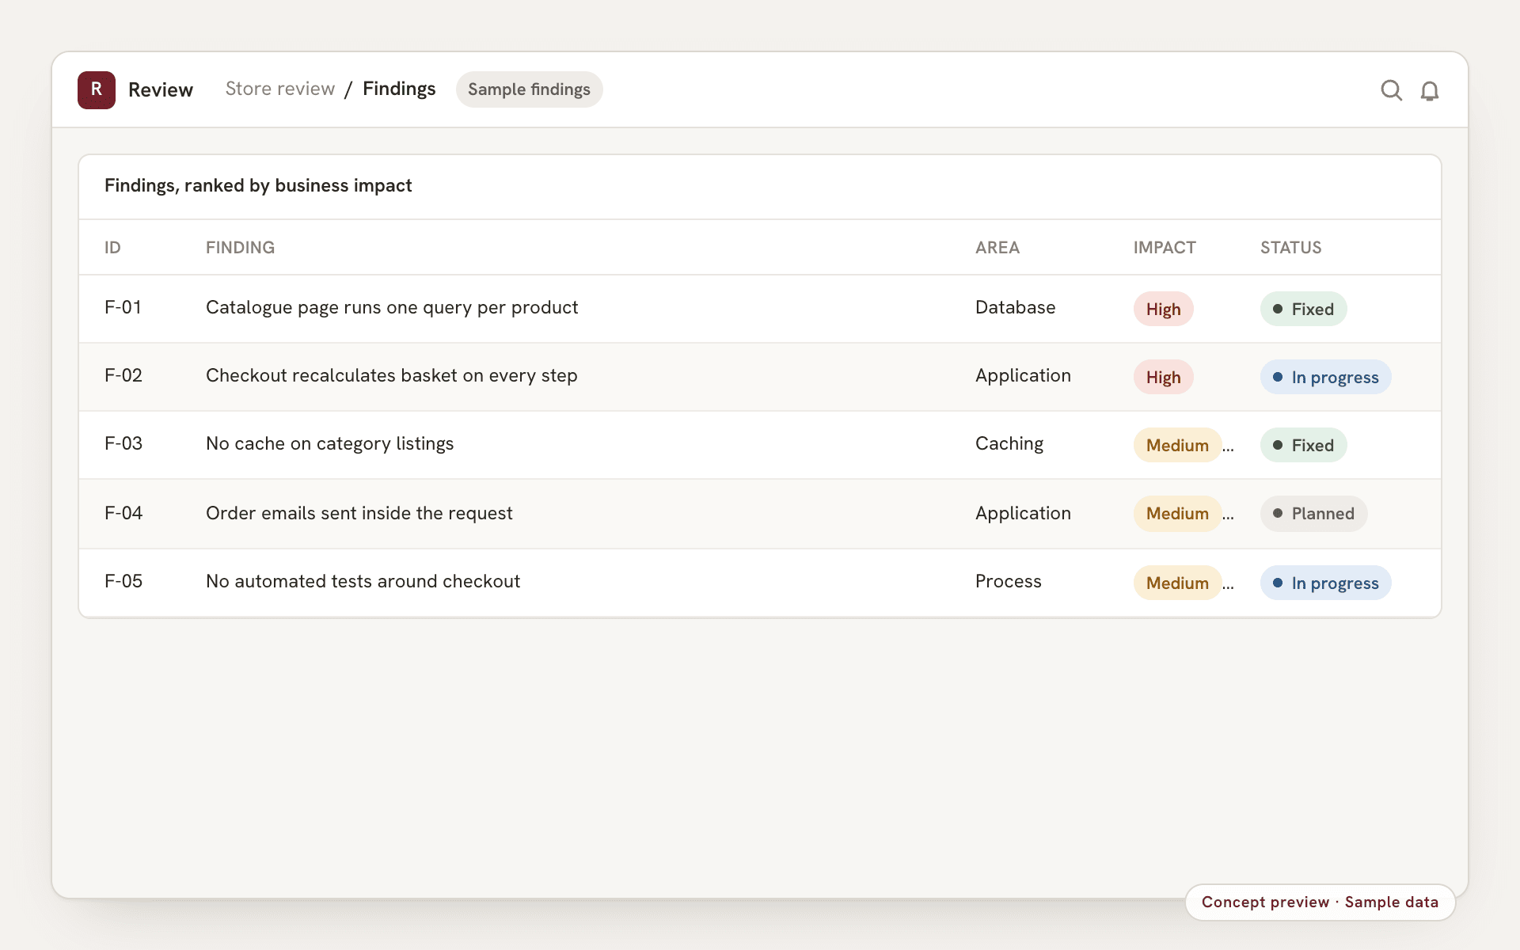Click the Caching area cell

tap(1009, 443)
